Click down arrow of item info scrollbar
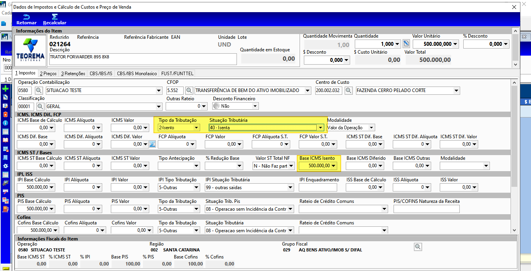 (x=515, y=64)
